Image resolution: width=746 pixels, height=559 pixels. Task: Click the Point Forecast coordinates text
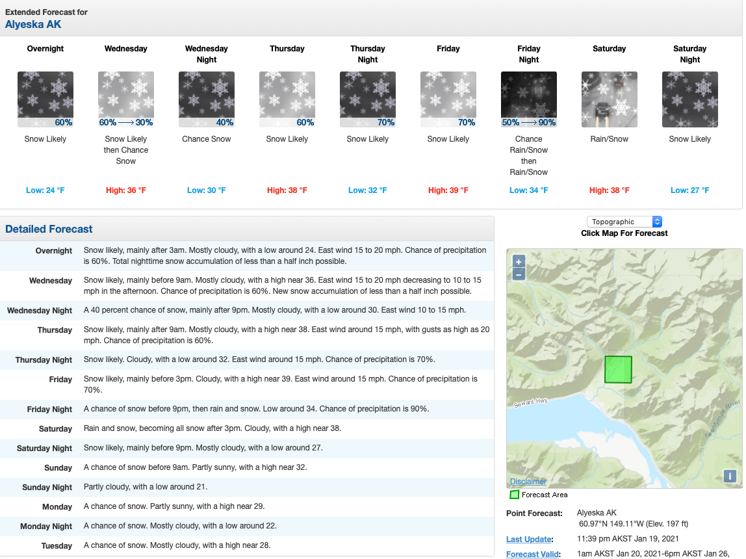tap(633, 524)
